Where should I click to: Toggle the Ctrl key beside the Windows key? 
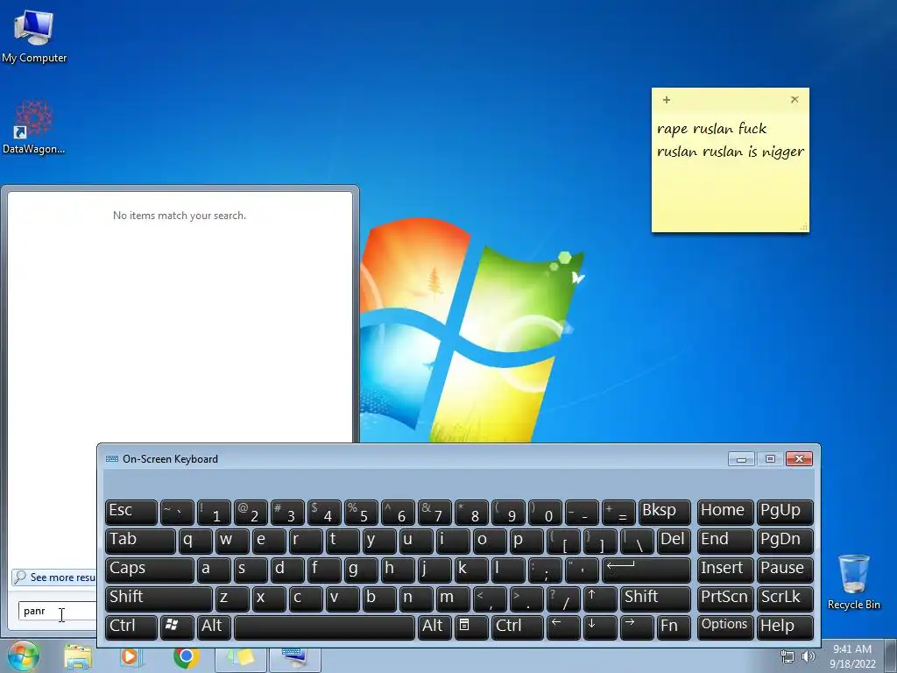[131, 627]
